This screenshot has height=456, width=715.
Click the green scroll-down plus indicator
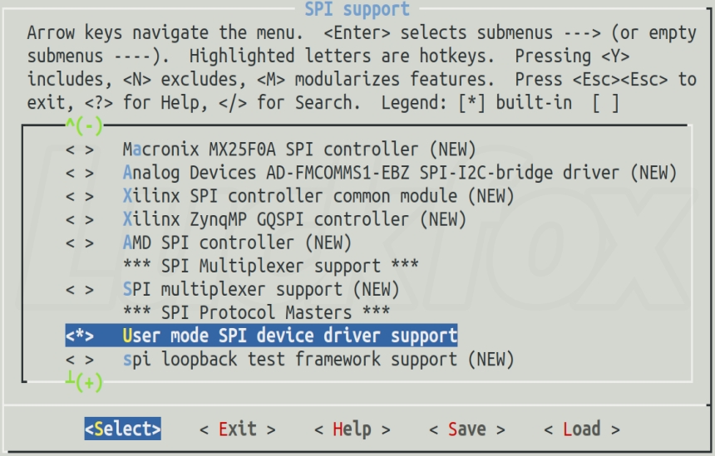point(84,381)
